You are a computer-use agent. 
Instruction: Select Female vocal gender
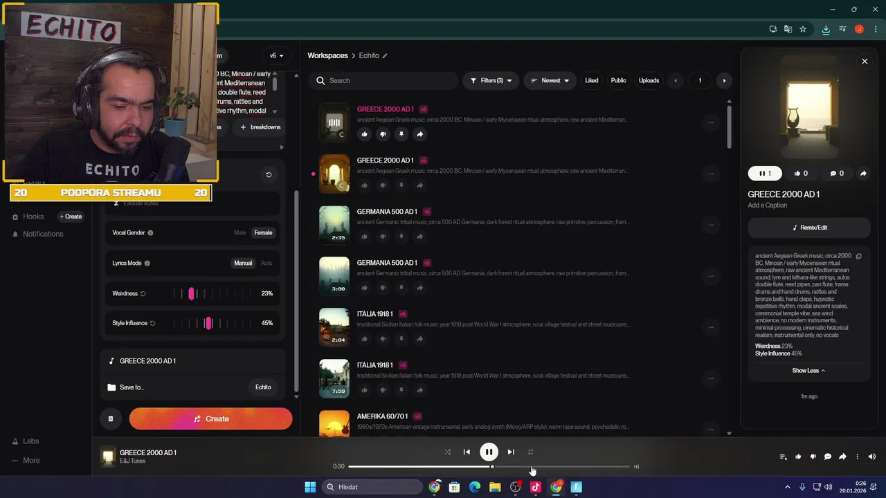[263, 233]
